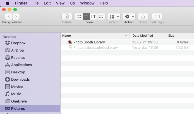Open the Go menu

tap(72, 3)
